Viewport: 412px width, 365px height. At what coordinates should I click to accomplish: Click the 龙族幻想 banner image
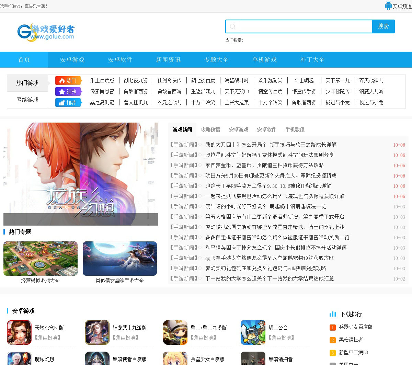pos(81,174)
